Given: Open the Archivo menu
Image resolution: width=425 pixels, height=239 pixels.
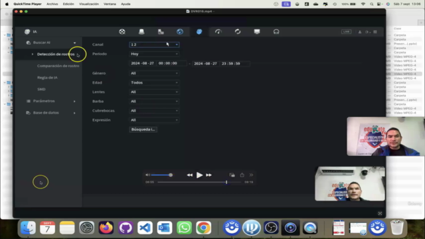Looking at the screenshot, I should pos(52,4).
